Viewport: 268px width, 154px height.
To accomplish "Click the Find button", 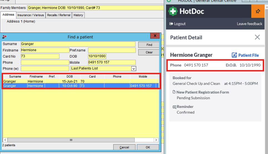I will [149, 45].
